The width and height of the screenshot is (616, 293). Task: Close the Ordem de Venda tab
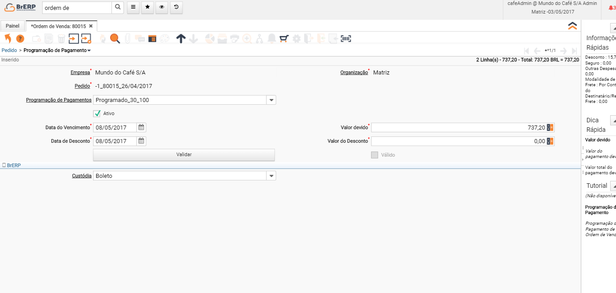point(91,26)
